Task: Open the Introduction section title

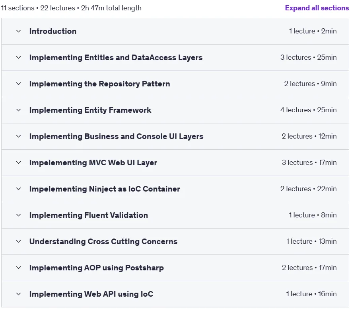Action: pos(53,31)
